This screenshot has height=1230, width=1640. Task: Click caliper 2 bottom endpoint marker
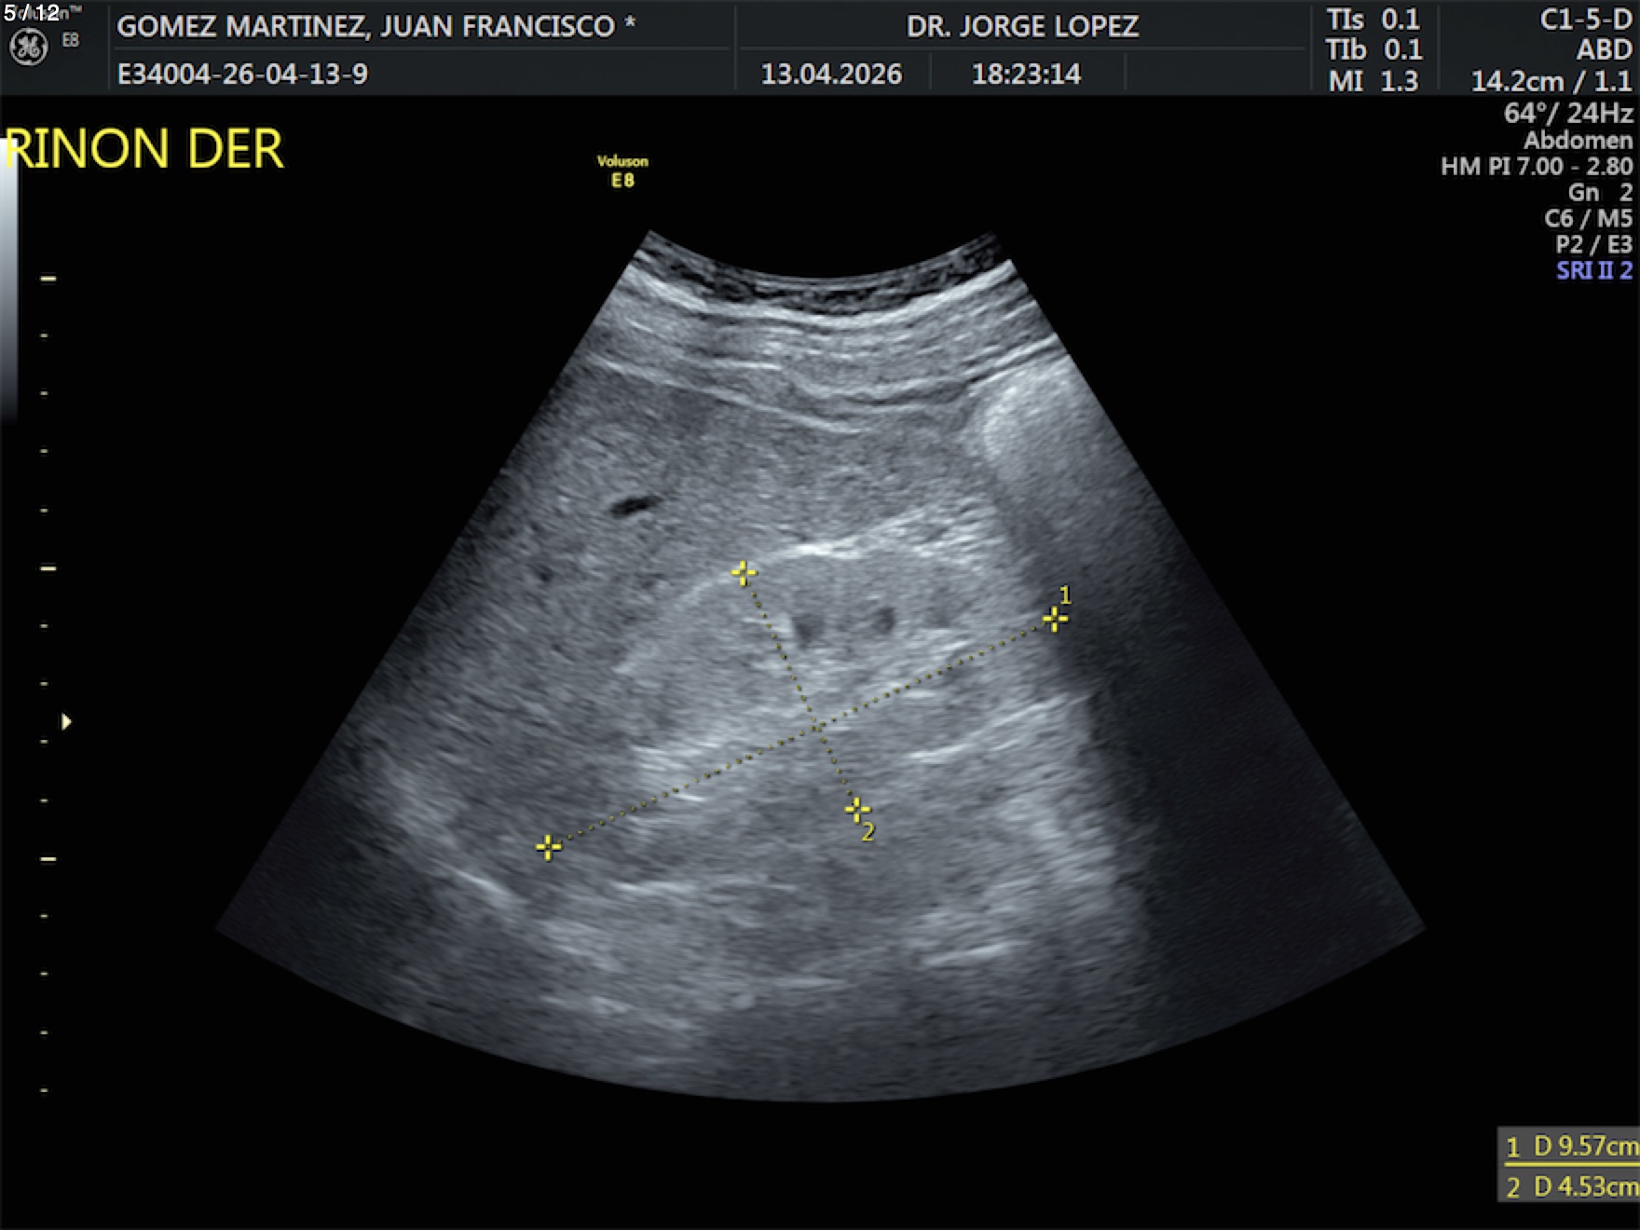(x=856, y=809)
